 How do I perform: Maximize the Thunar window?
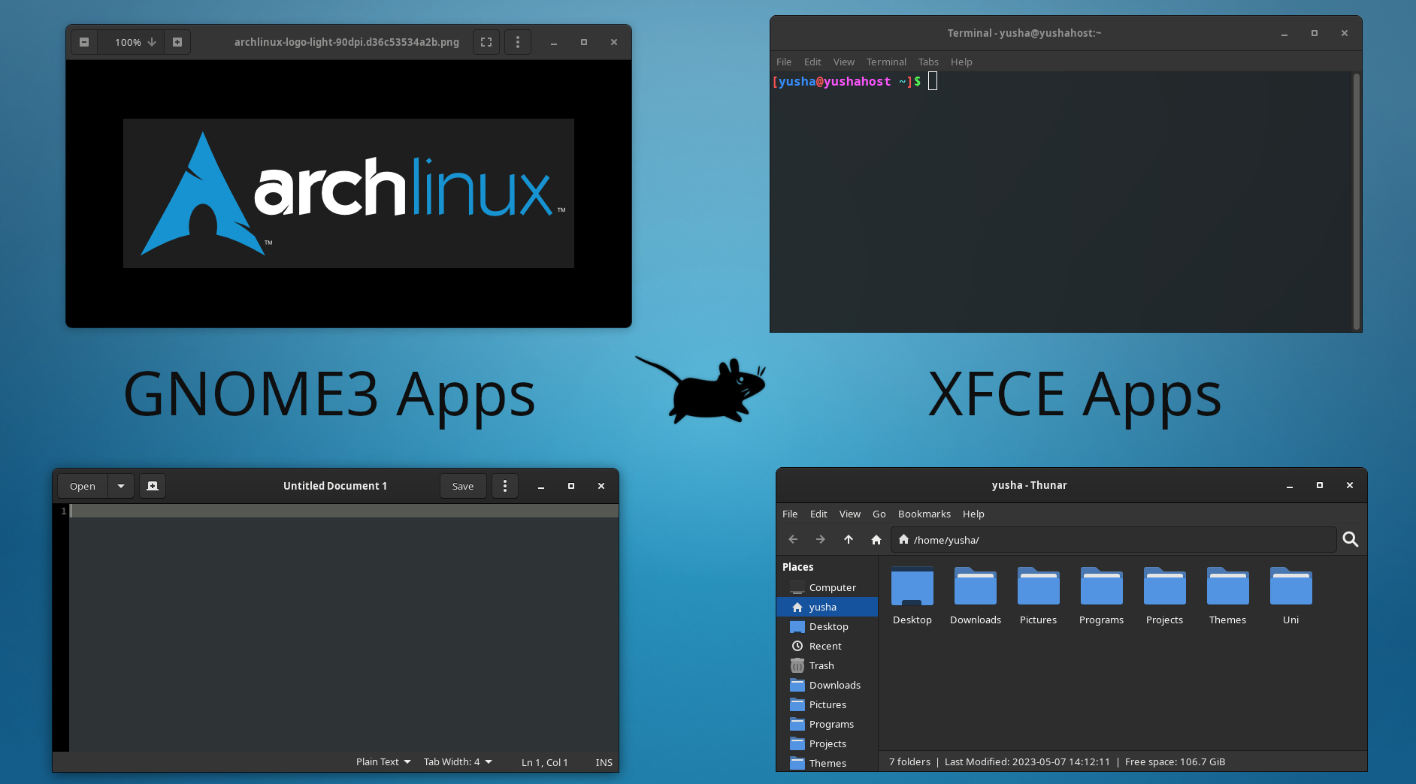[1320, 485]
